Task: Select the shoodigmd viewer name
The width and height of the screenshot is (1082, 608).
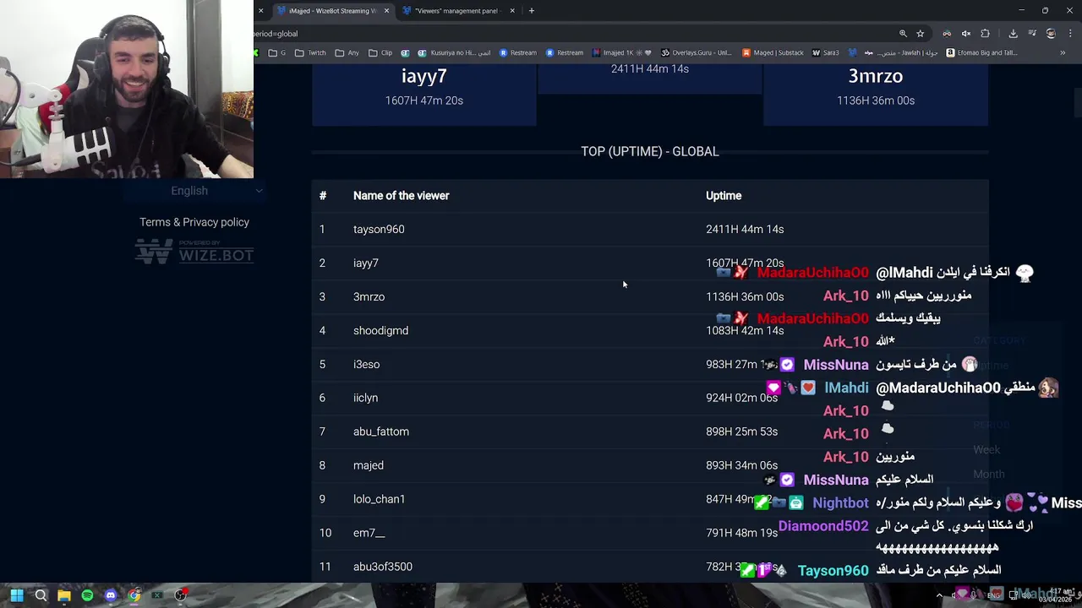Action: [380, 331]
